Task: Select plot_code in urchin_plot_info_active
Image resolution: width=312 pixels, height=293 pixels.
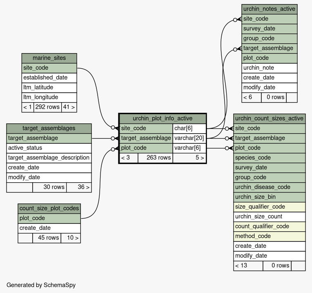Action: 146,148
